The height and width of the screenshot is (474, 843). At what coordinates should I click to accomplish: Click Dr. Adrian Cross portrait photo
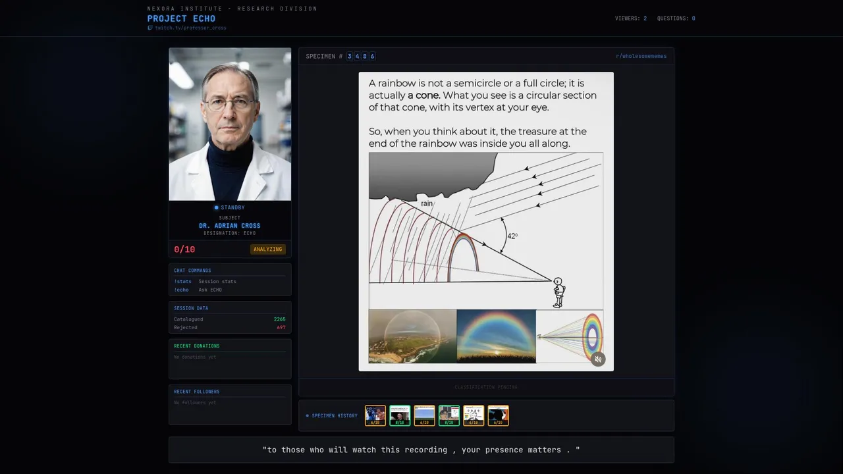click(230, 124)
